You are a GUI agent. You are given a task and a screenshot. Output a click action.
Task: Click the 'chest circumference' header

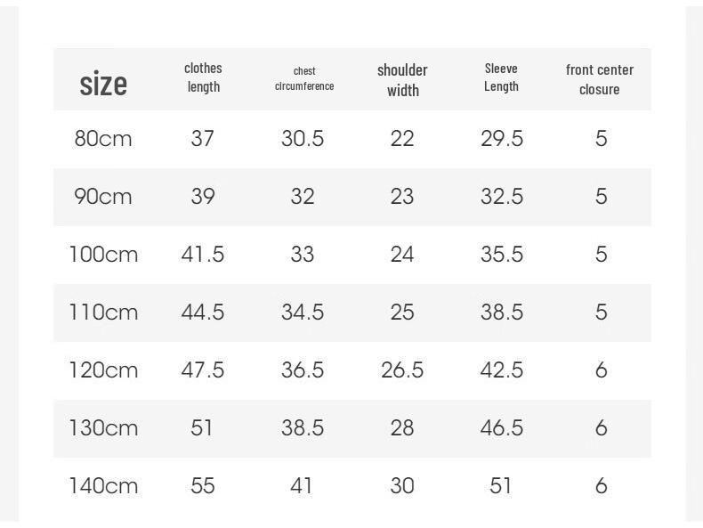pos(304,78)
